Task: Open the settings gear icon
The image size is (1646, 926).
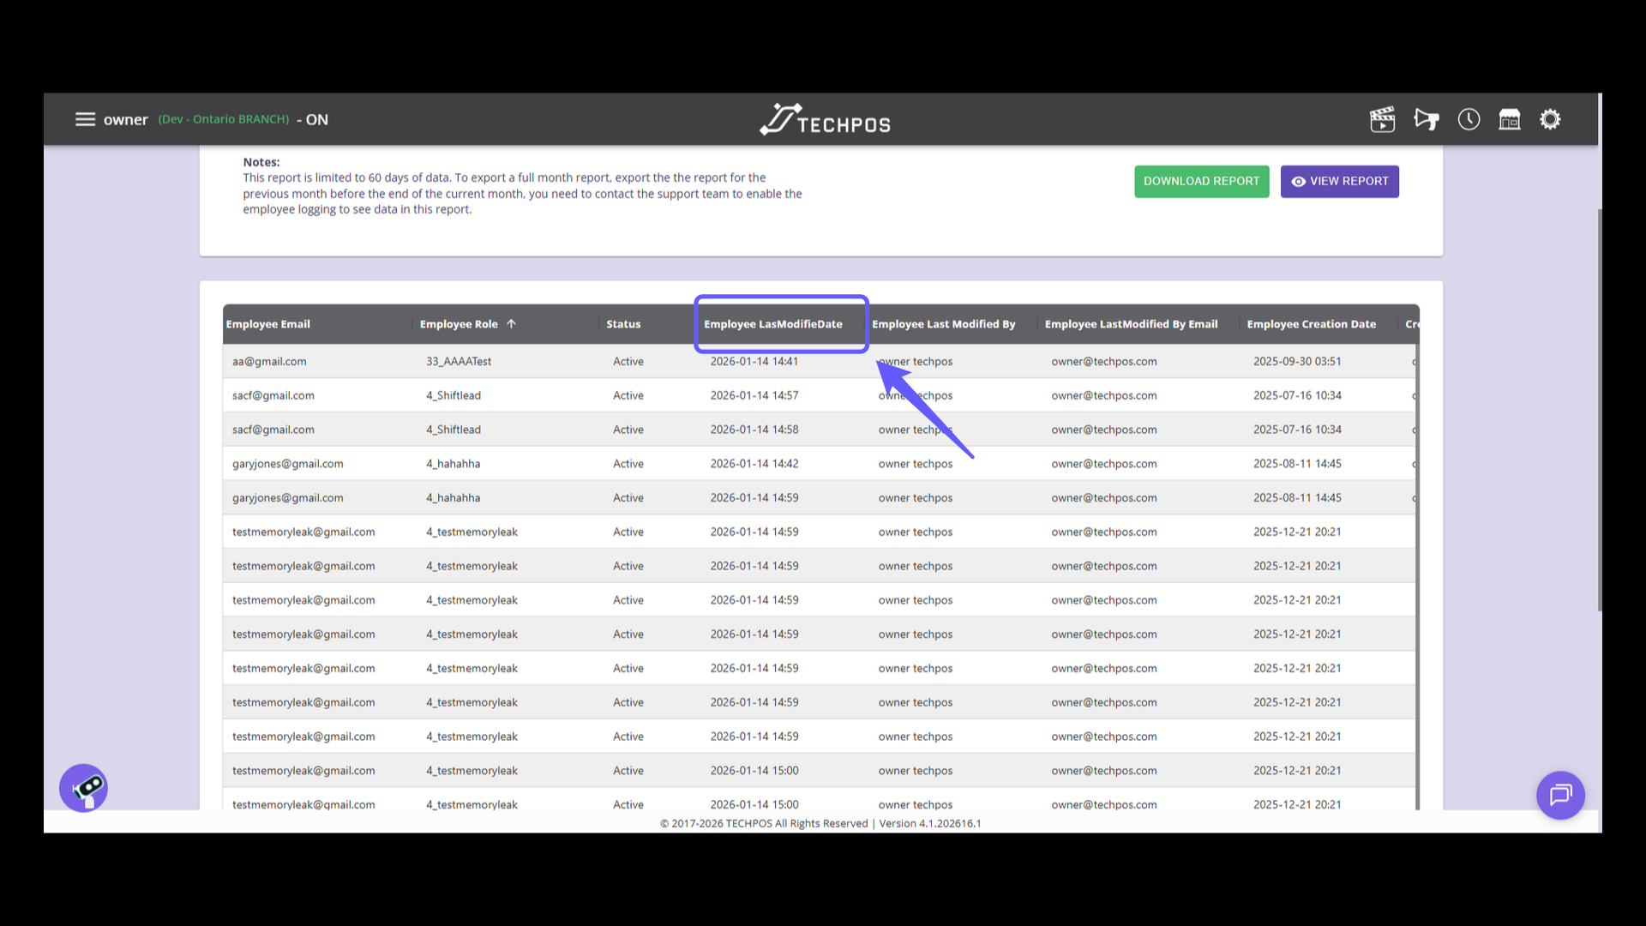Action: point(1550,119)
